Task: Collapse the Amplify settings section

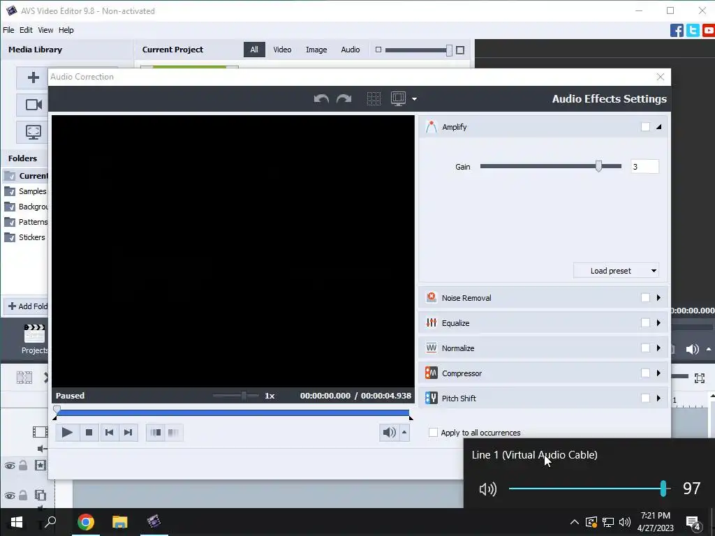Action: click(x=659, y=127)
